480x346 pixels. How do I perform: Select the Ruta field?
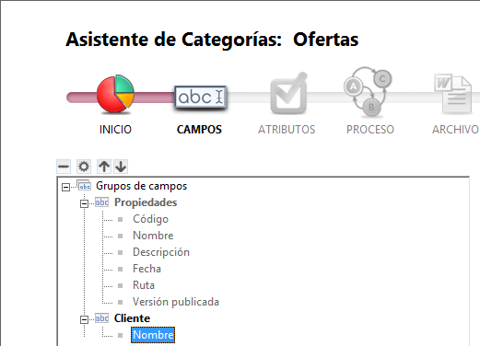click(144, 285)
